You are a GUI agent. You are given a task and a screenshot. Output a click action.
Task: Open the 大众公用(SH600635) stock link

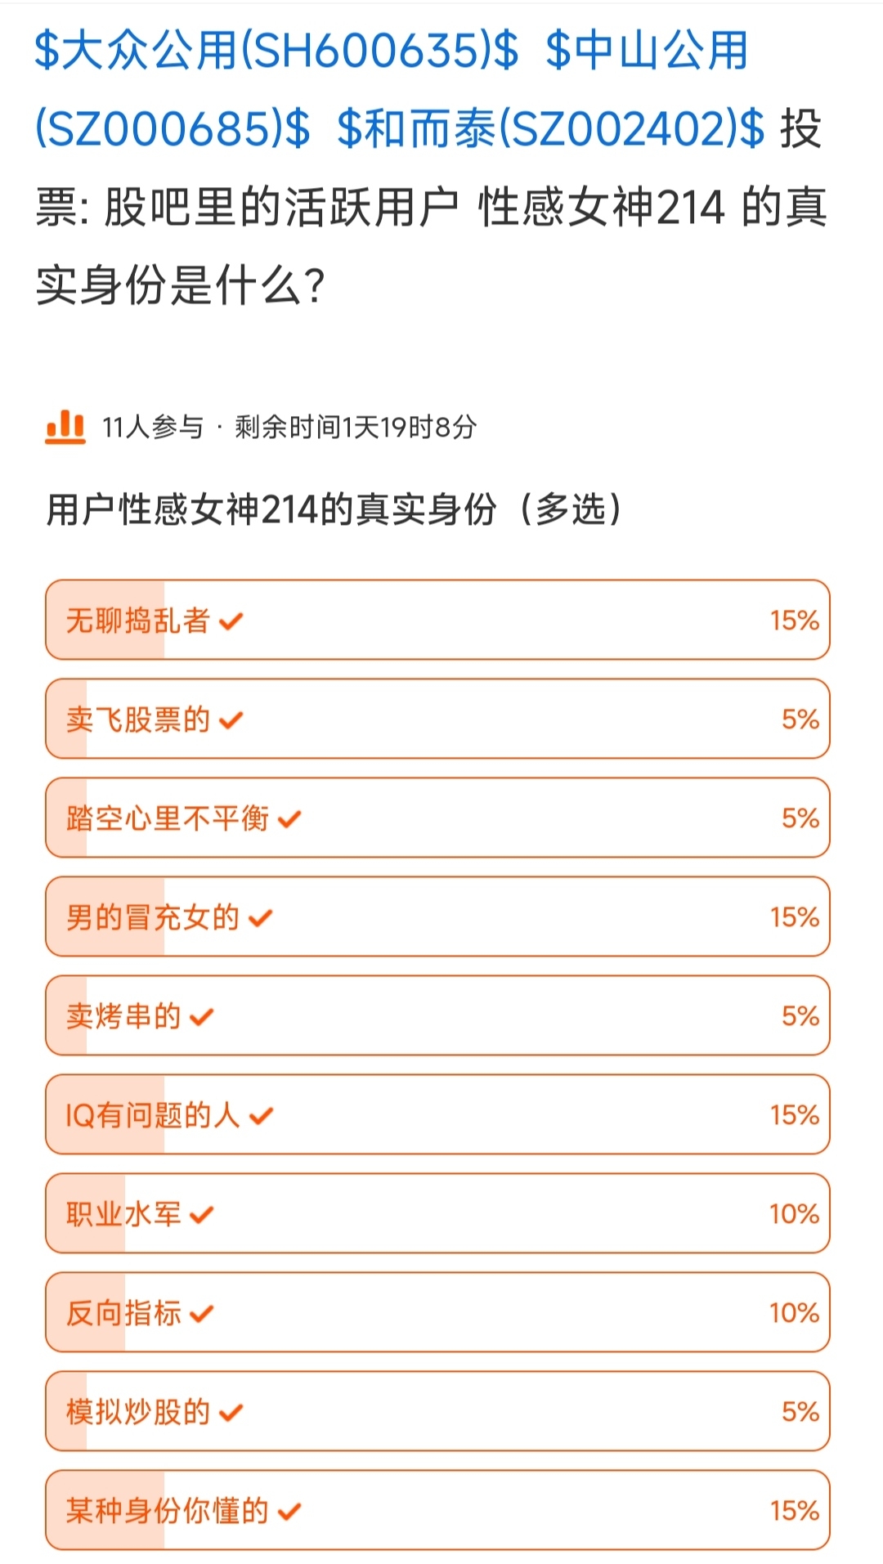276,51
